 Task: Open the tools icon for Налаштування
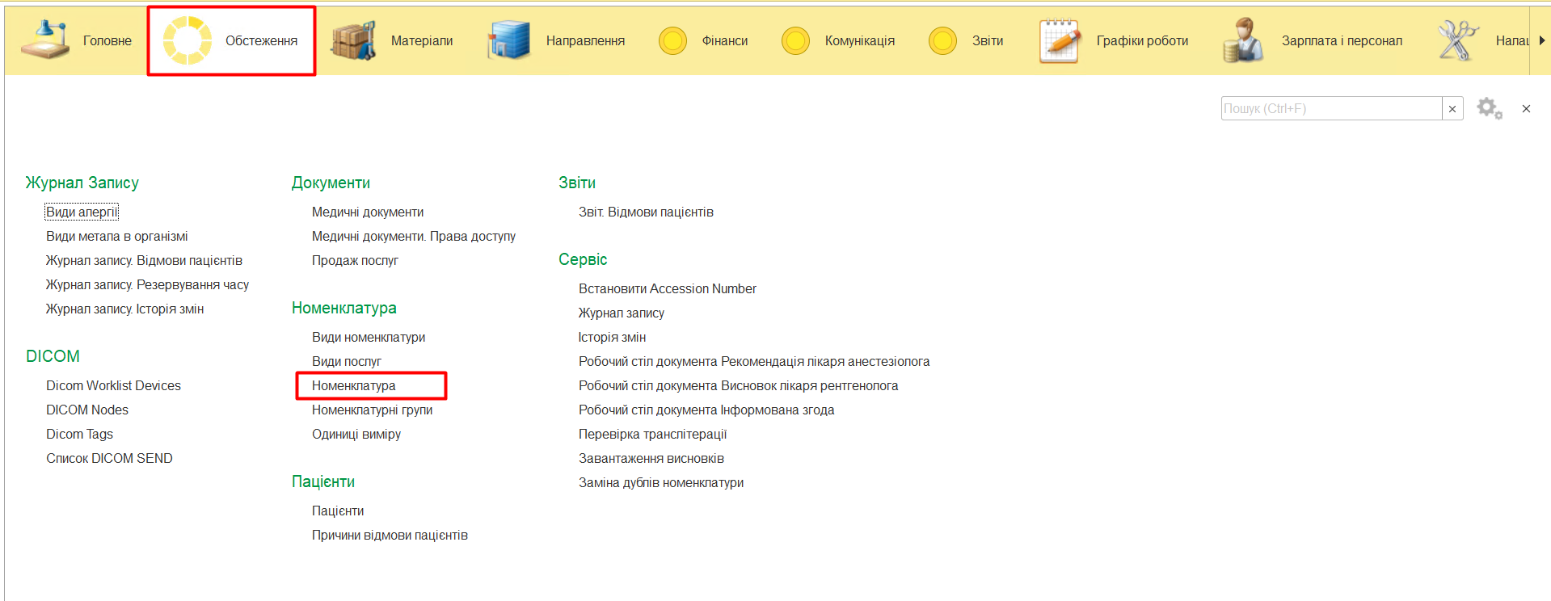tap(1457, 40)
